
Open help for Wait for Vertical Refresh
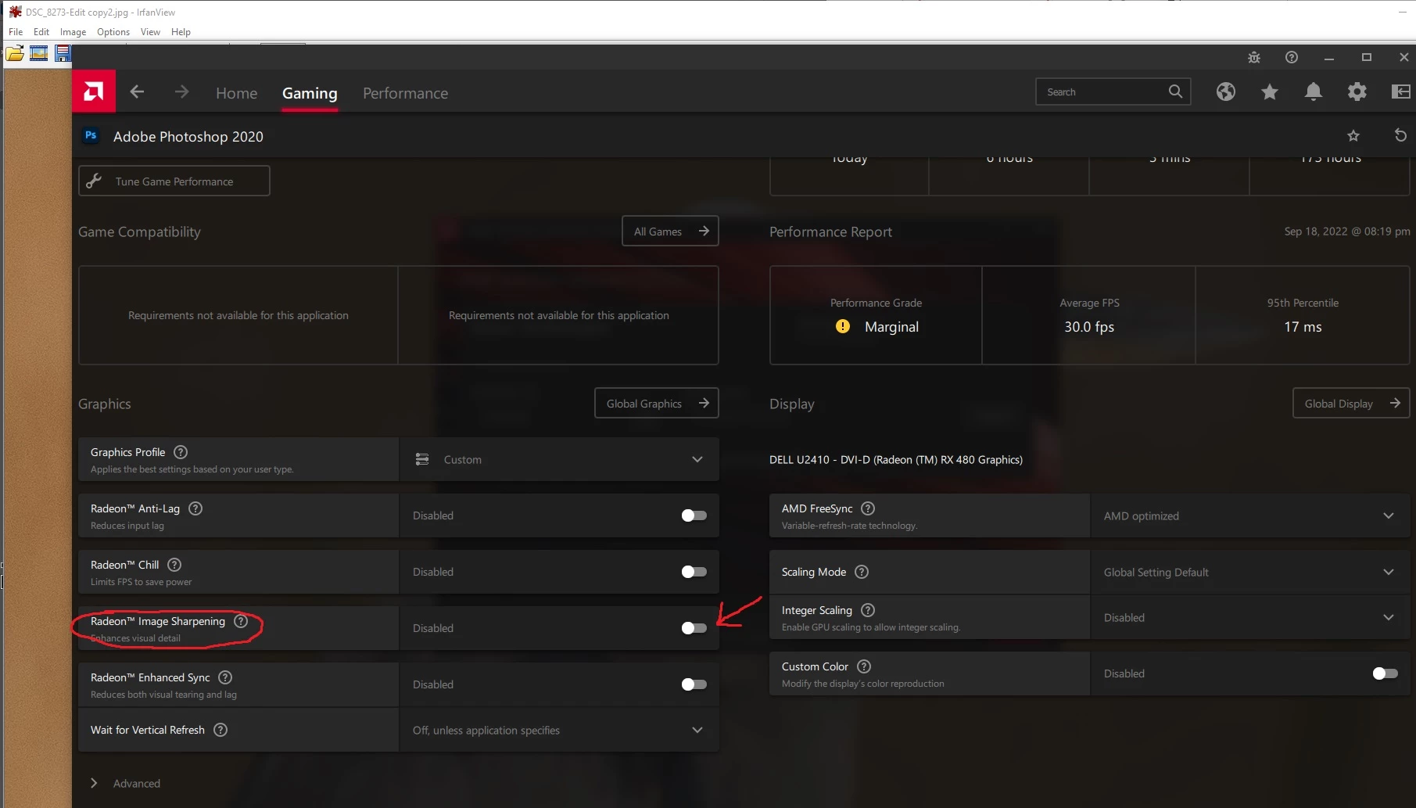point(220,730)
